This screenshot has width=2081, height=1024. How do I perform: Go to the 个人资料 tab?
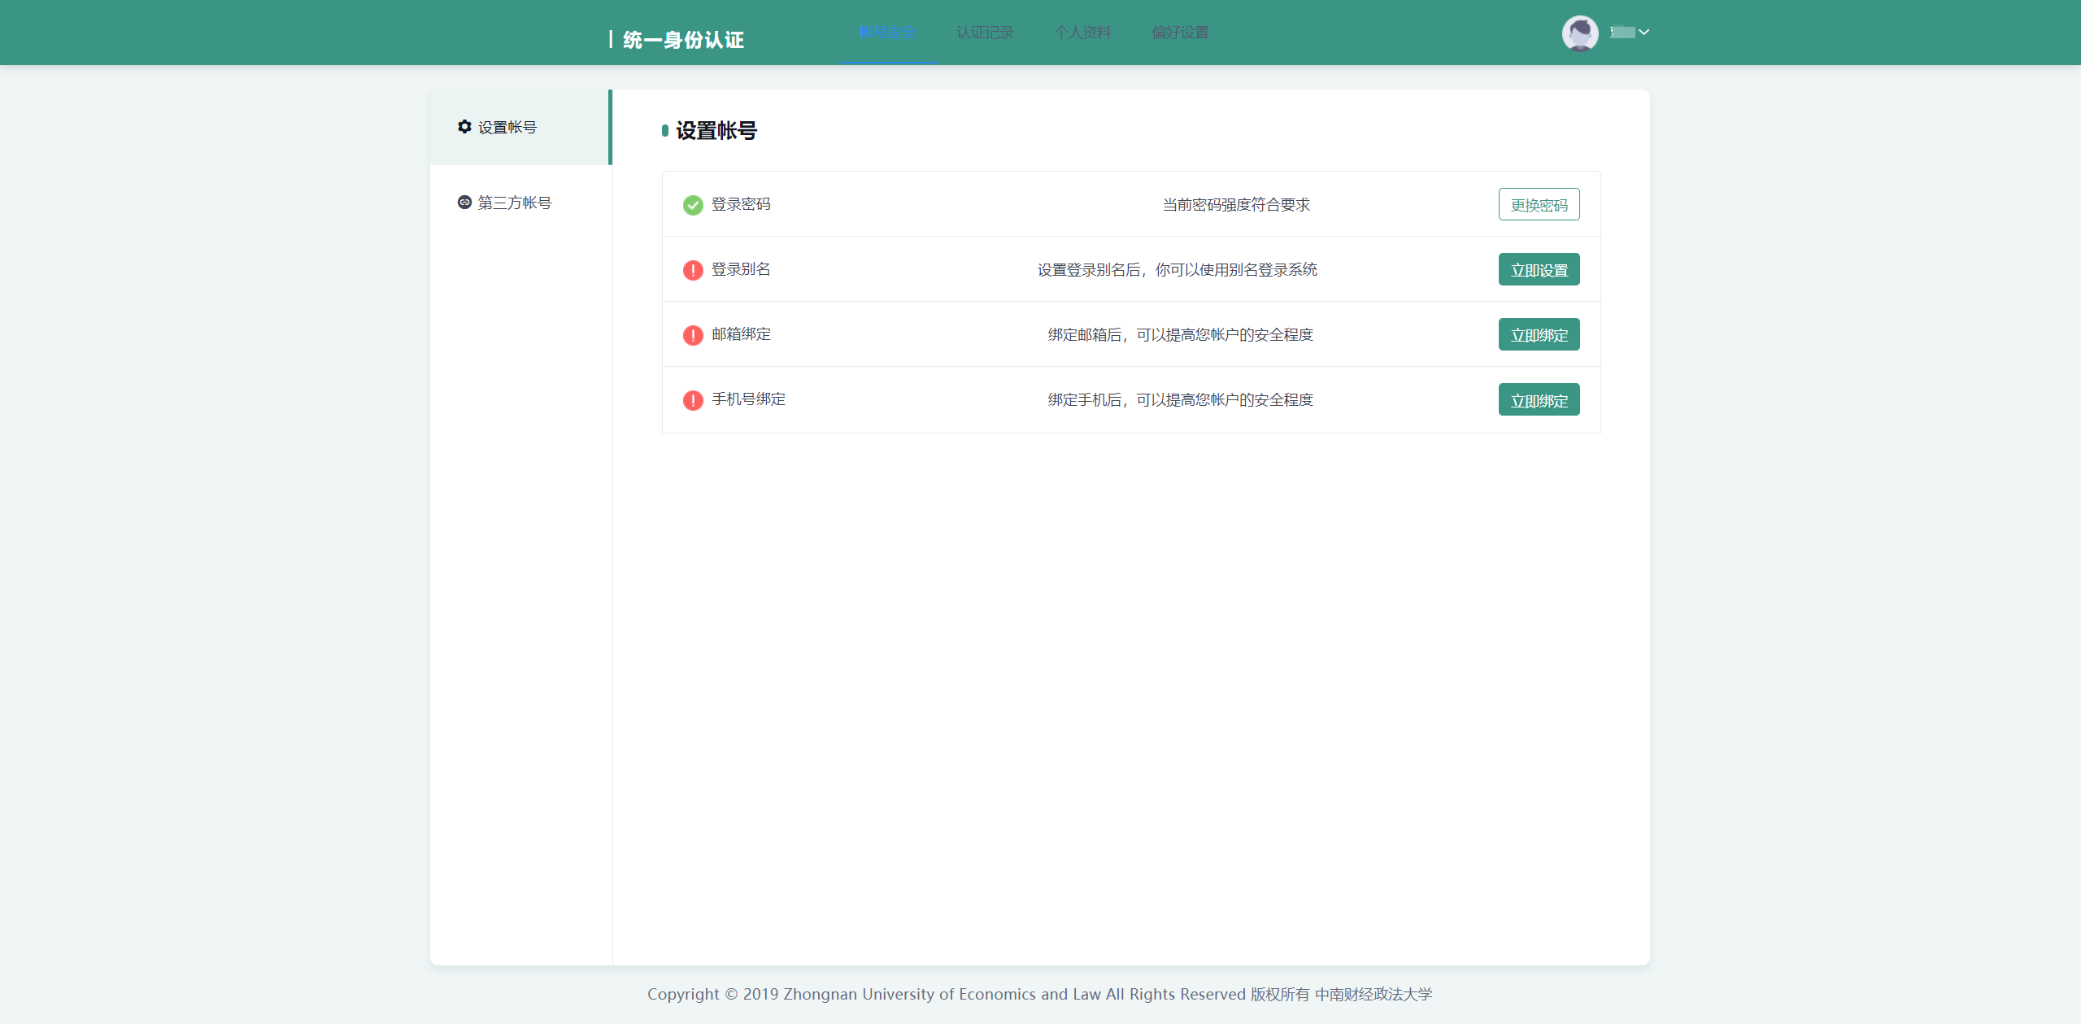(x=1082, y=33)
